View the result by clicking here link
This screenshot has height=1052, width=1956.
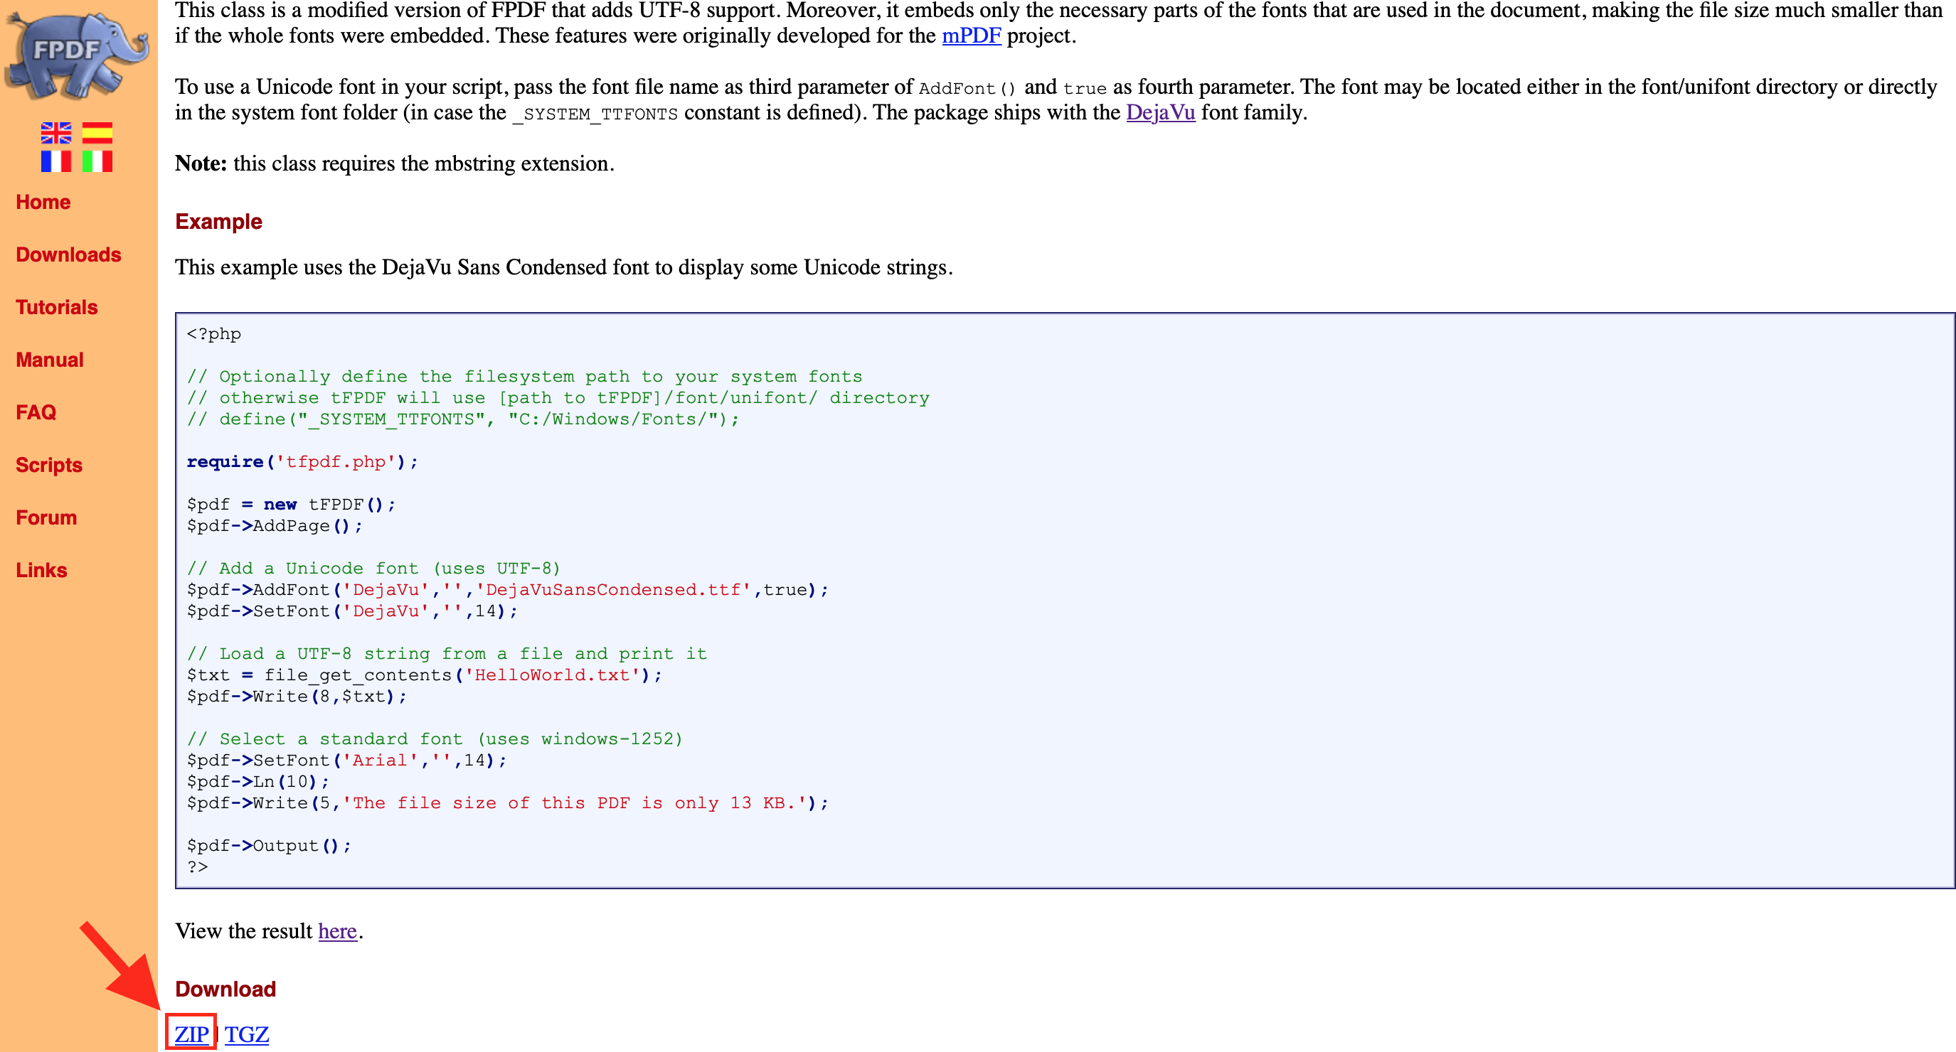pos(336,930)
